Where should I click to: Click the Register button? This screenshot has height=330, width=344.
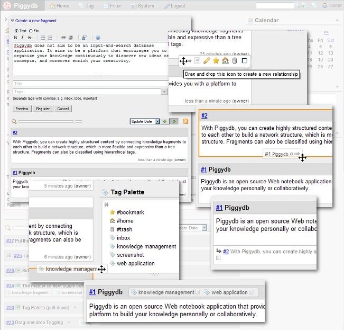[43, 109]
